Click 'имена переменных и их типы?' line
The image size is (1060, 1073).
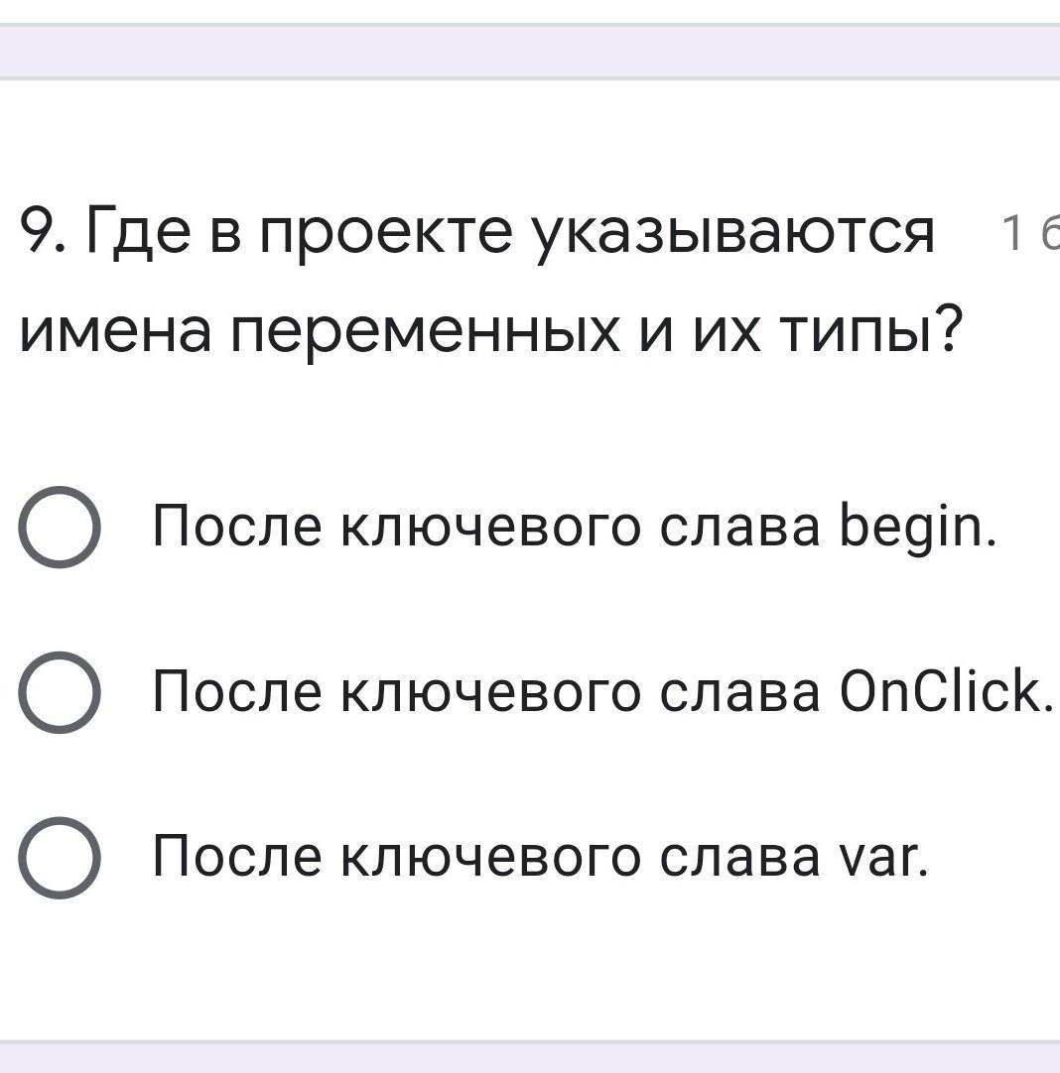(x=492, y=333)
